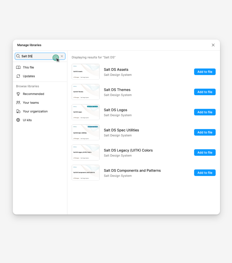232x263 pixels.
Task: Click the This file book icon
Action: (18, 67)
